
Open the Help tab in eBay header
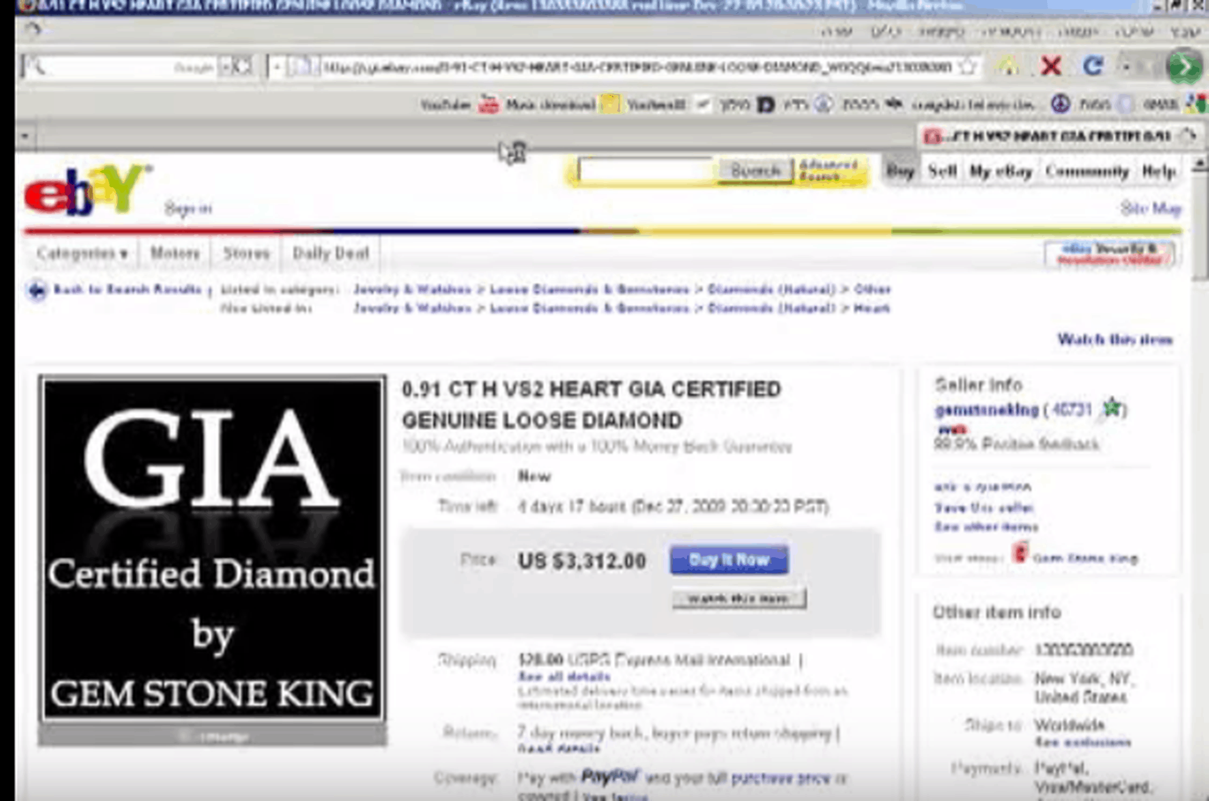click(x=1159, y=171)
